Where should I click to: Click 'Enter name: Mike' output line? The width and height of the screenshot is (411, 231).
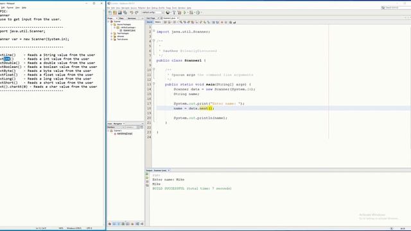tap(168, 180)
